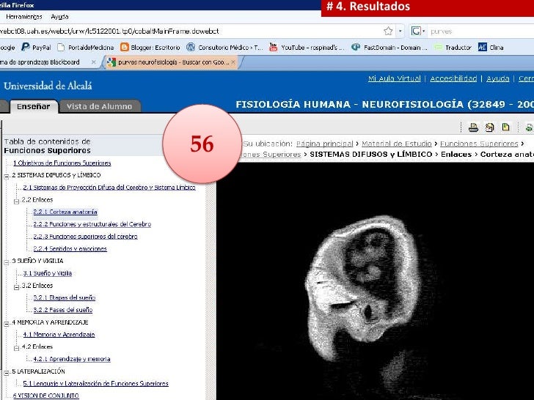Click the YouTube bookmark icon
The image size is (534, 400).
(x=273, y=47)
